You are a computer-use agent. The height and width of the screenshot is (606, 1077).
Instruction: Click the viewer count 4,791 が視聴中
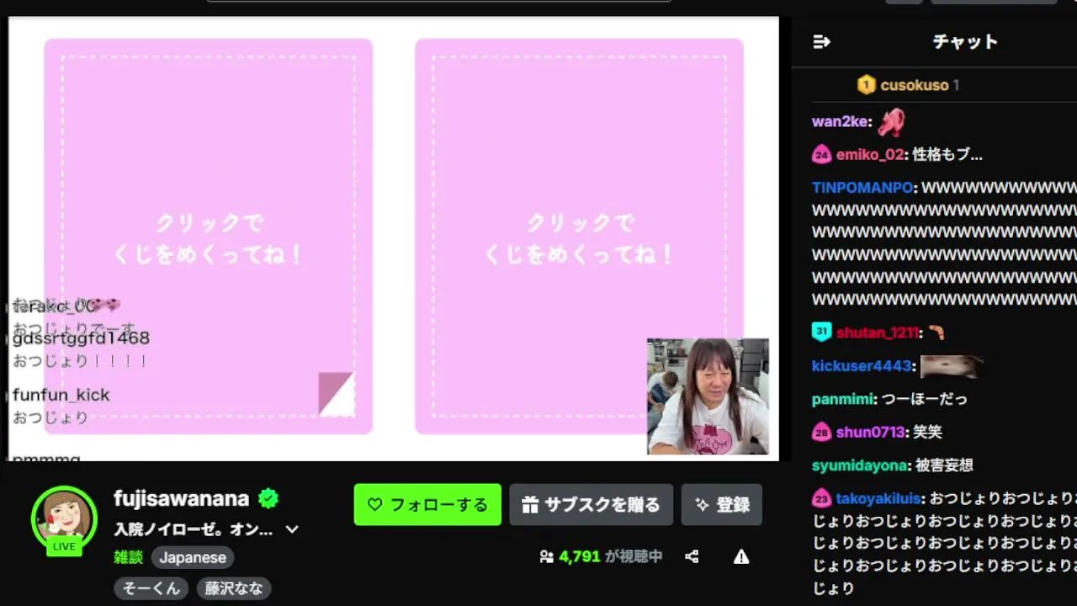tap(610, 556)
